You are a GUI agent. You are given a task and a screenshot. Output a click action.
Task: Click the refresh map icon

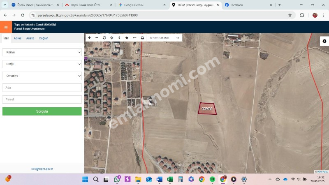point(104,37)
